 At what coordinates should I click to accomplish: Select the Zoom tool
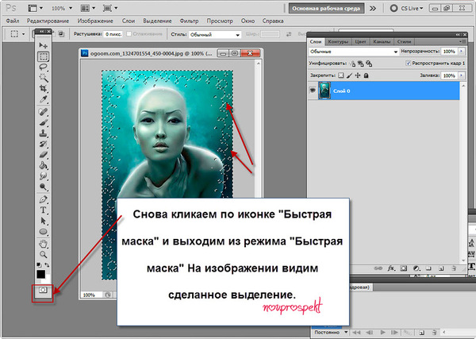click(43, 255)
